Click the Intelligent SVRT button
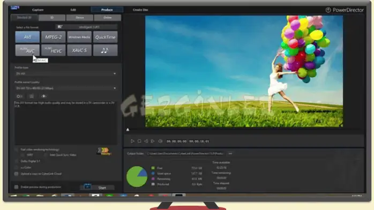Image resolution: width=374 pixels, height=210 pixels. tap(86, 27)
